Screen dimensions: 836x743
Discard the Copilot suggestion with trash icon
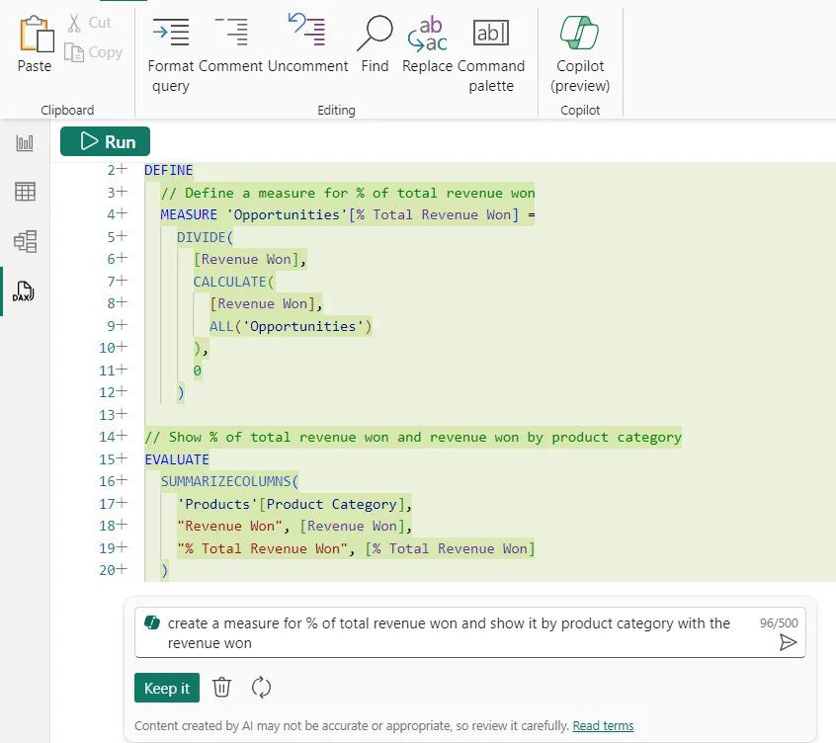click(x=222, y=688)
